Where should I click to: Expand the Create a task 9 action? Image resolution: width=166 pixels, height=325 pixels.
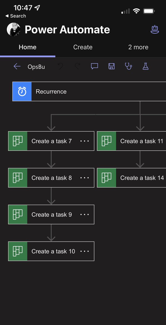[x=51, y=214]
